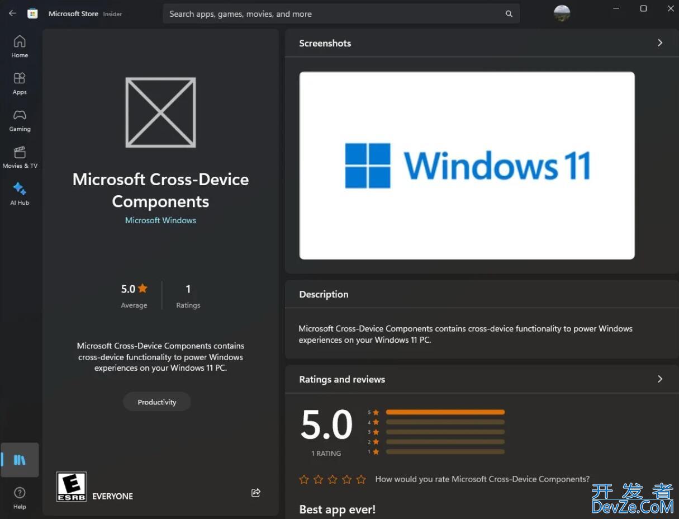This screenshot has height=519, width=679.
Task: Open the Library in sidebar
Action: pyautogui.click(x=20, y=460)
